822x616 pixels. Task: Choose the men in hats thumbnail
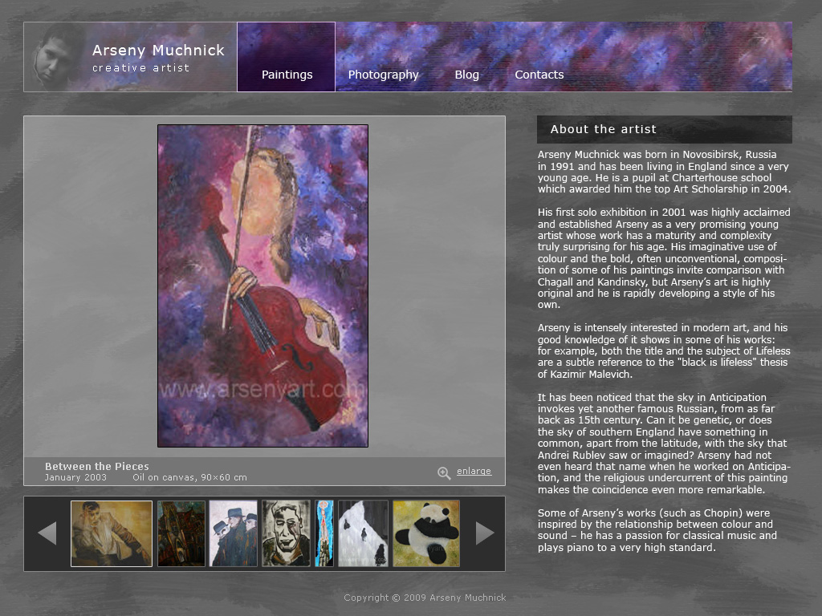[x=234, y=533]
